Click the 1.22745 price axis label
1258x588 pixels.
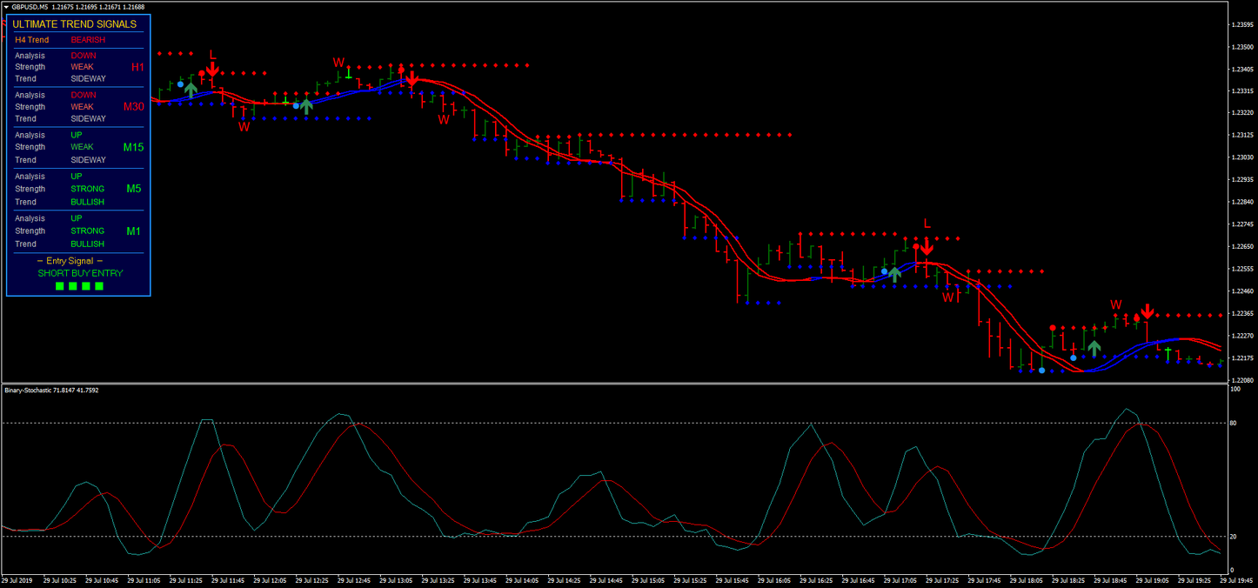1242,224
